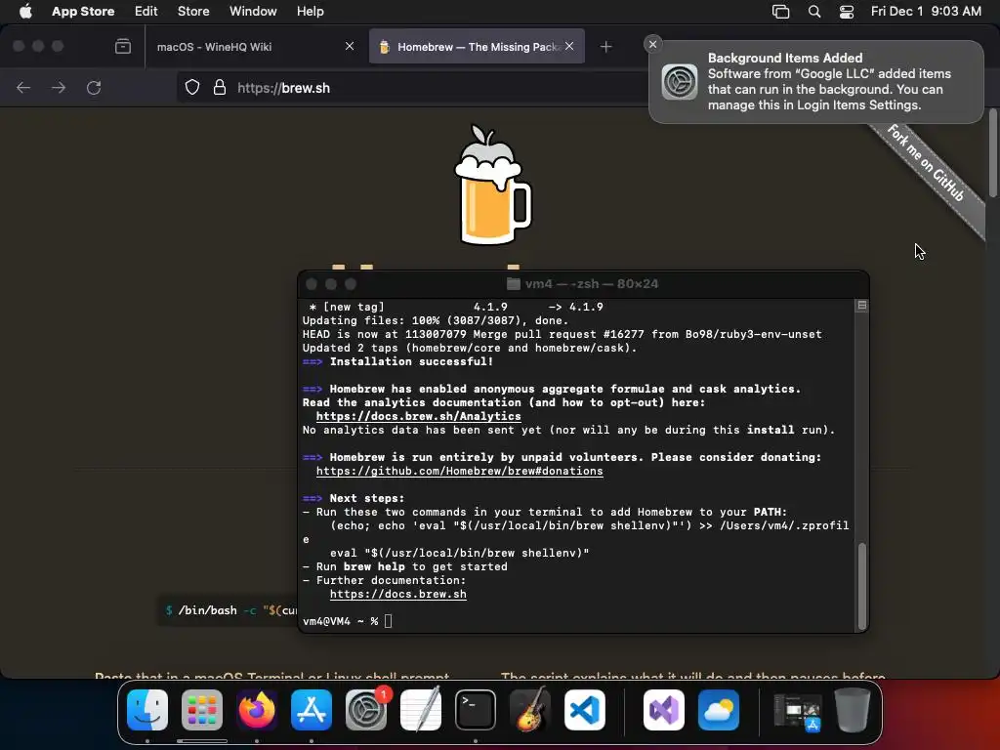Go back in the browser
Image resolution: width=1000 pixels, height=750 pixels.
coord(23,87)
